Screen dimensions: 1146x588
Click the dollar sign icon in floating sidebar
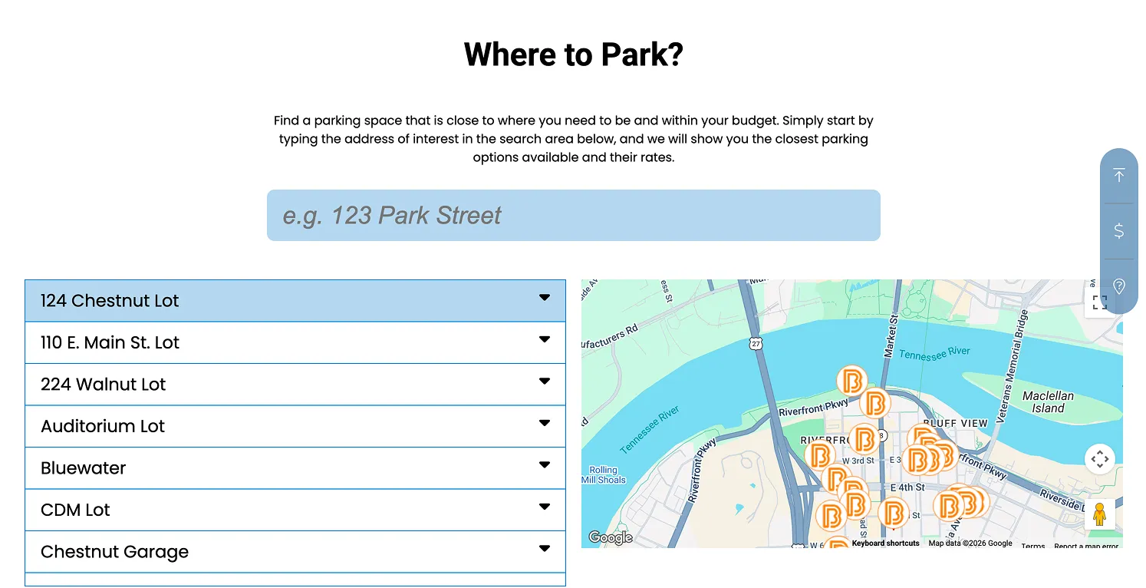click(1118, 230)
